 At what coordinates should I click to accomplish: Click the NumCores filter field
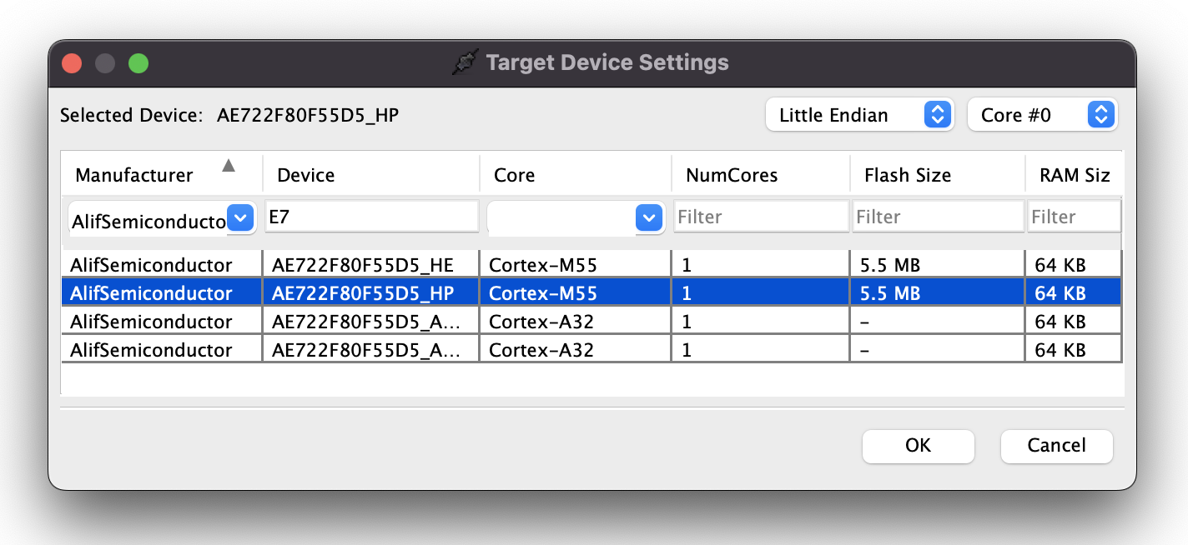pyautogui.click(x=760, y=216)
